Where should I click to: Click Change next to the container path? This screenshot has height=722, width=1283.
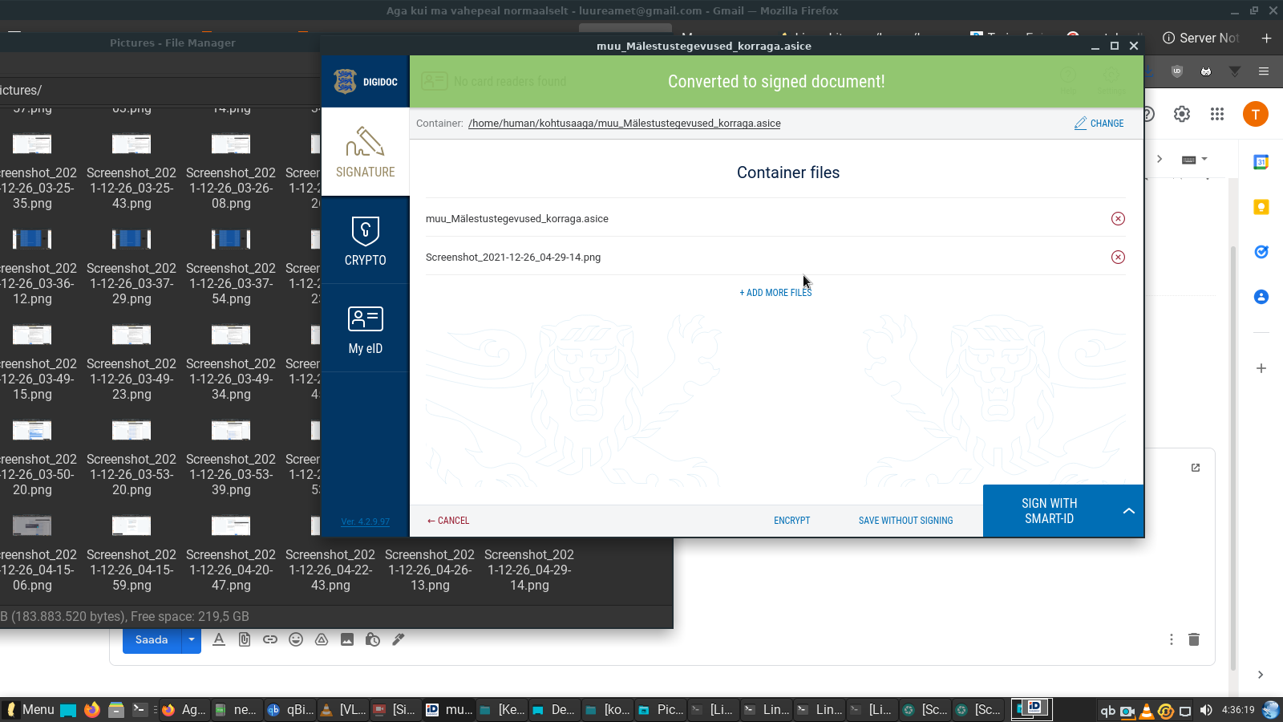click(1099, 124)
